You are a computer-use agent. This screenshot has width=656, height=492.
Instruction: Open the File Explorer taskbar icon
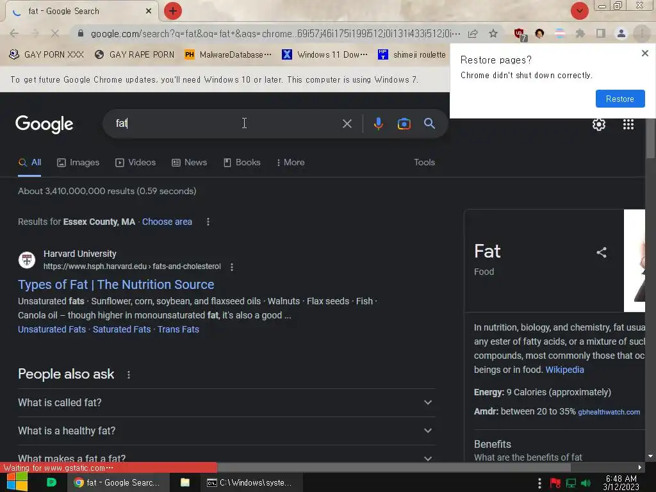pos(185,482)
